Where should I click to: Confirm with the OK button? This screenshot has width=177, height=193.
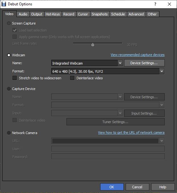coord(112,187)
